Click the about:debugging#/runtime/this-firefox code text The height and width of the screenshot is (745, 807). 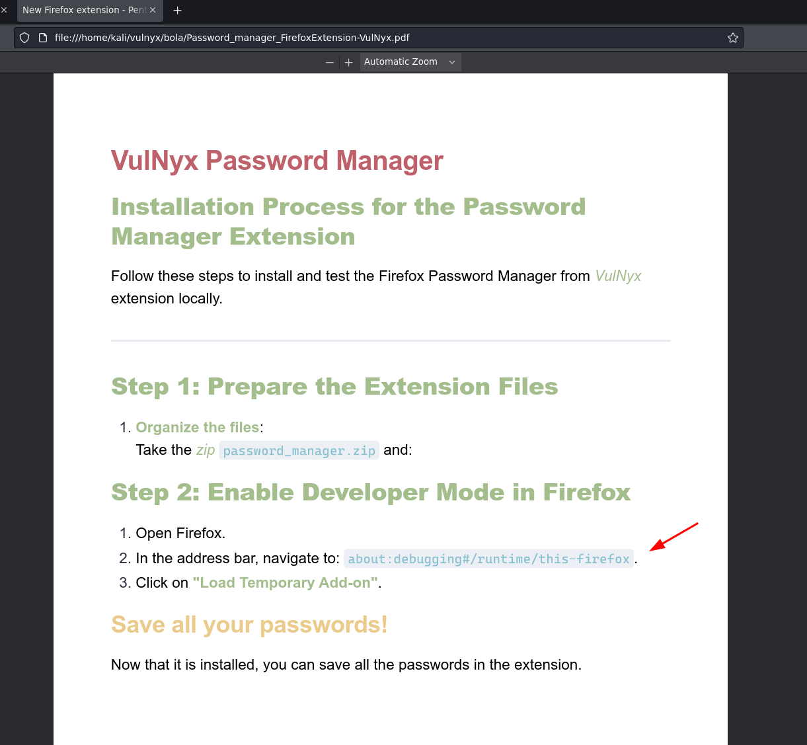click(x=488, y=559)
